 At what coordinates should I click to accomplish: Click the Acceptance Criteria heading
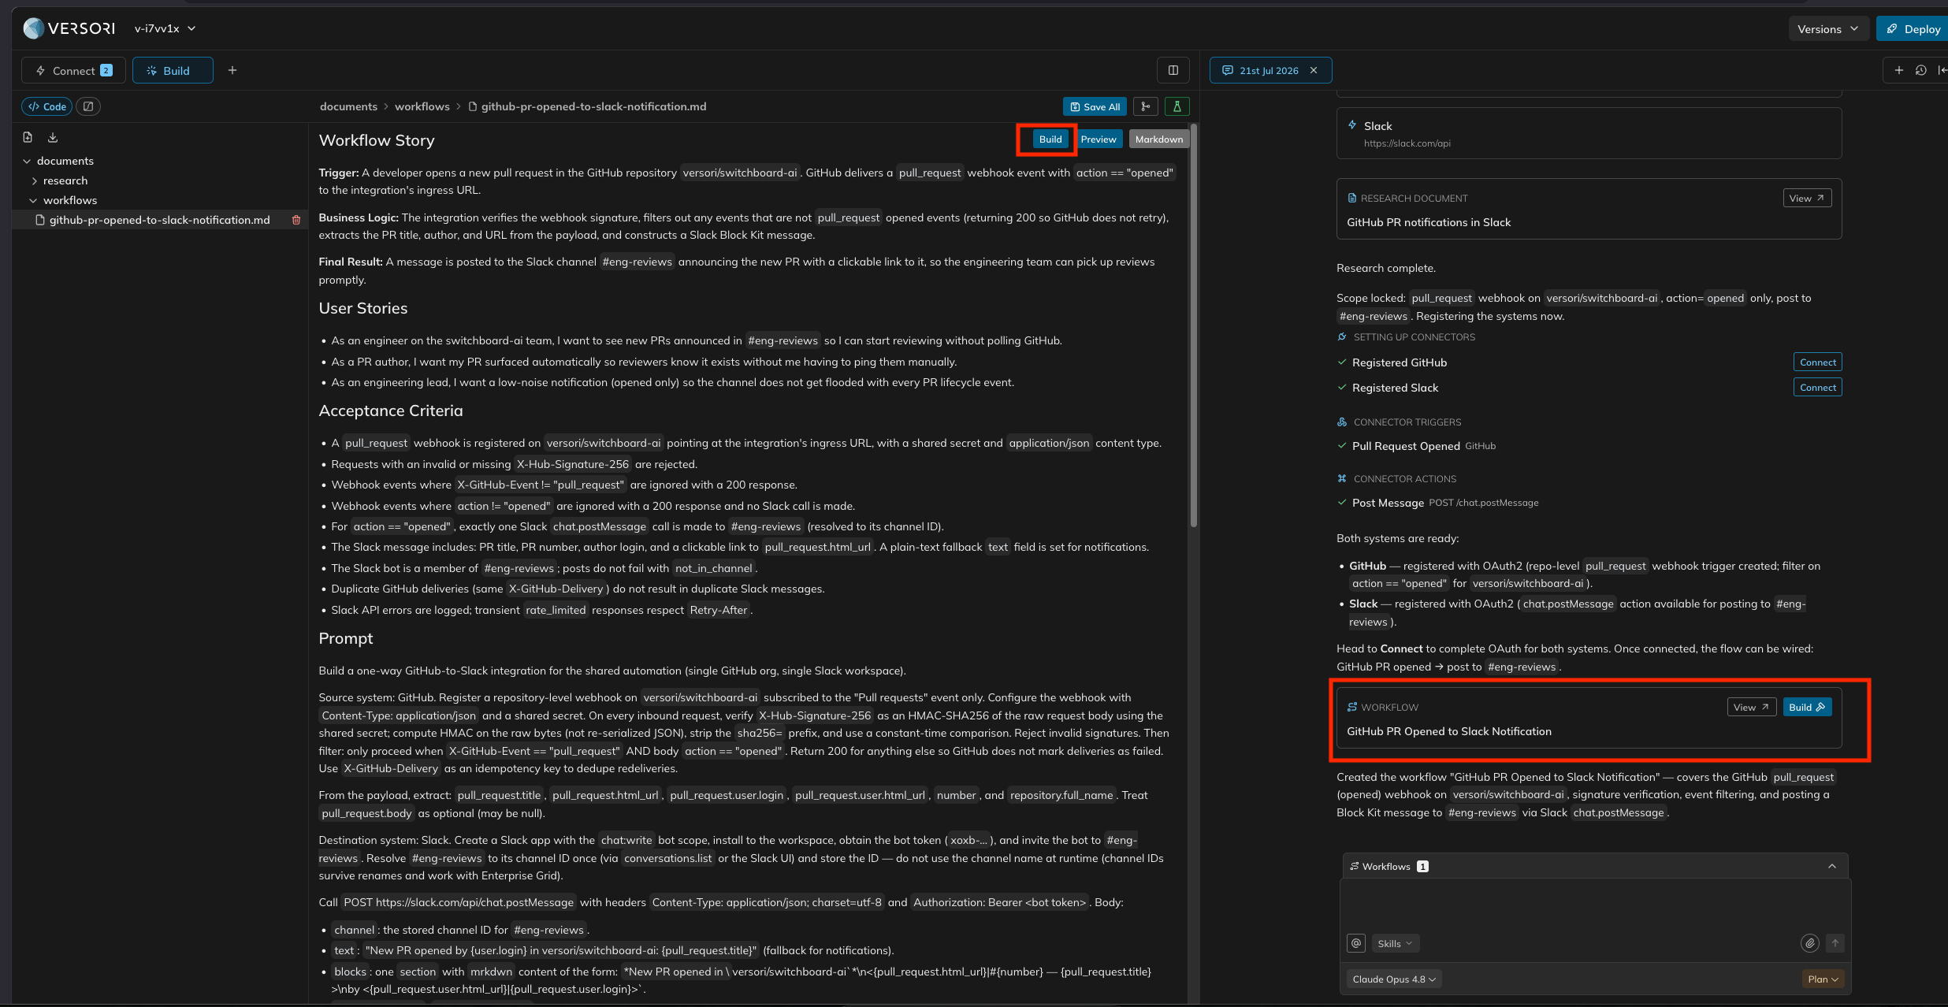pyautogui.click(x=390, y=411)
